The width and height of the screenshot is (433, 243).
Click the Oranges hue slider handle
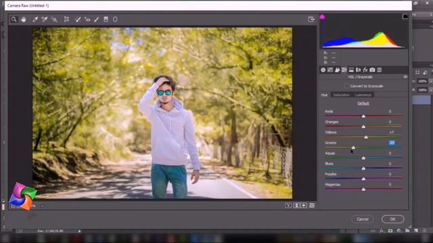coord(363,127)
